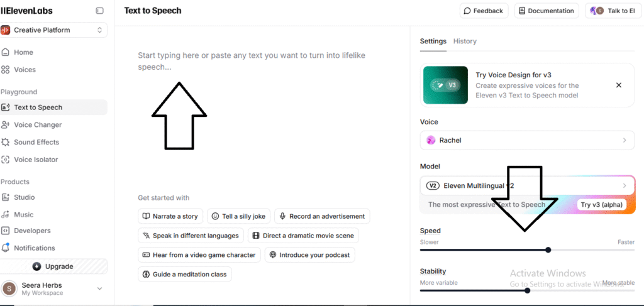Open the Voices page
This screenshot has width=644, height=306.
(x=25, y=70)
